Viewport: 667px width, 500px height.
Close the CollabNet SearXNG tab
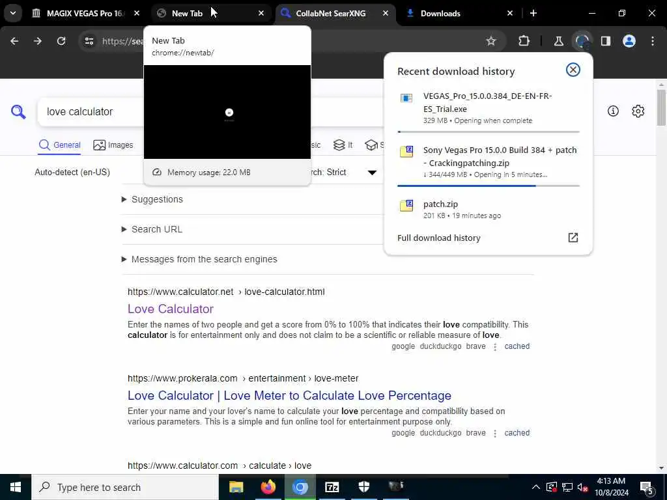click(x=386, y=13)
